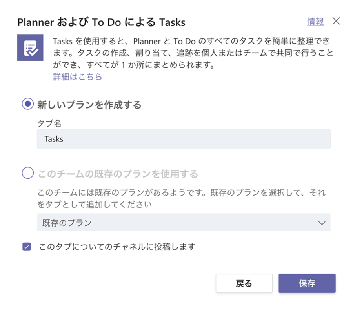
Task: Open the 詳細はこちら link
Action: 78,77
